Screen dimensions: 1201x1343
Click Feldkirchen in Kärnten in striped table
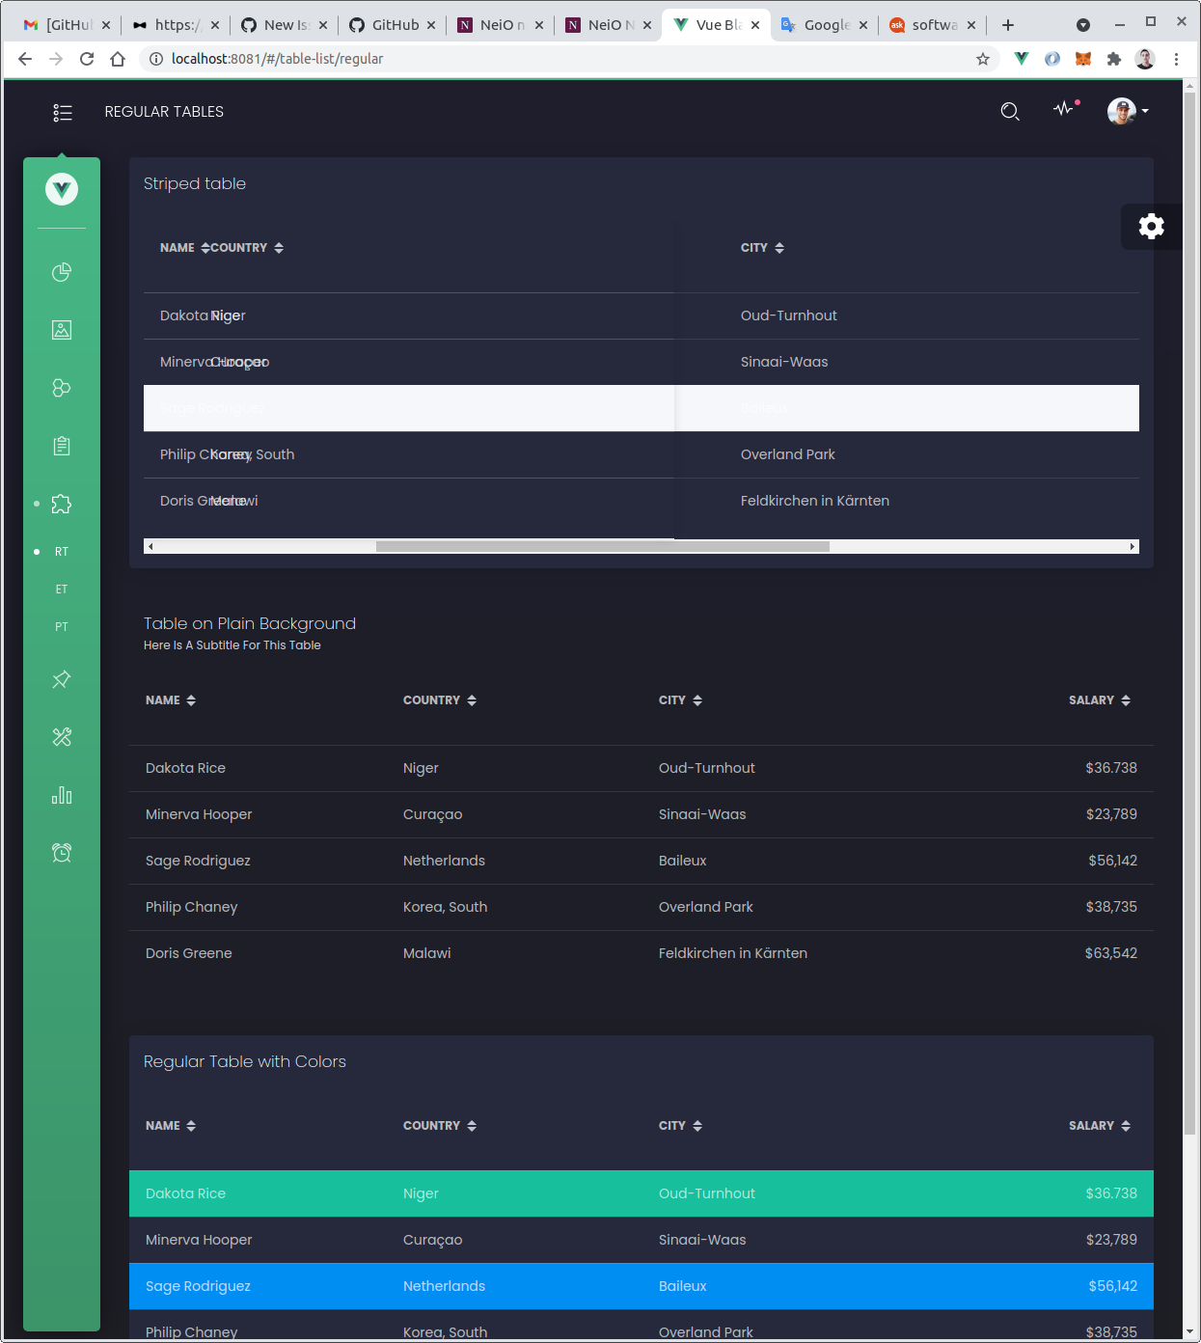point(815,501)
